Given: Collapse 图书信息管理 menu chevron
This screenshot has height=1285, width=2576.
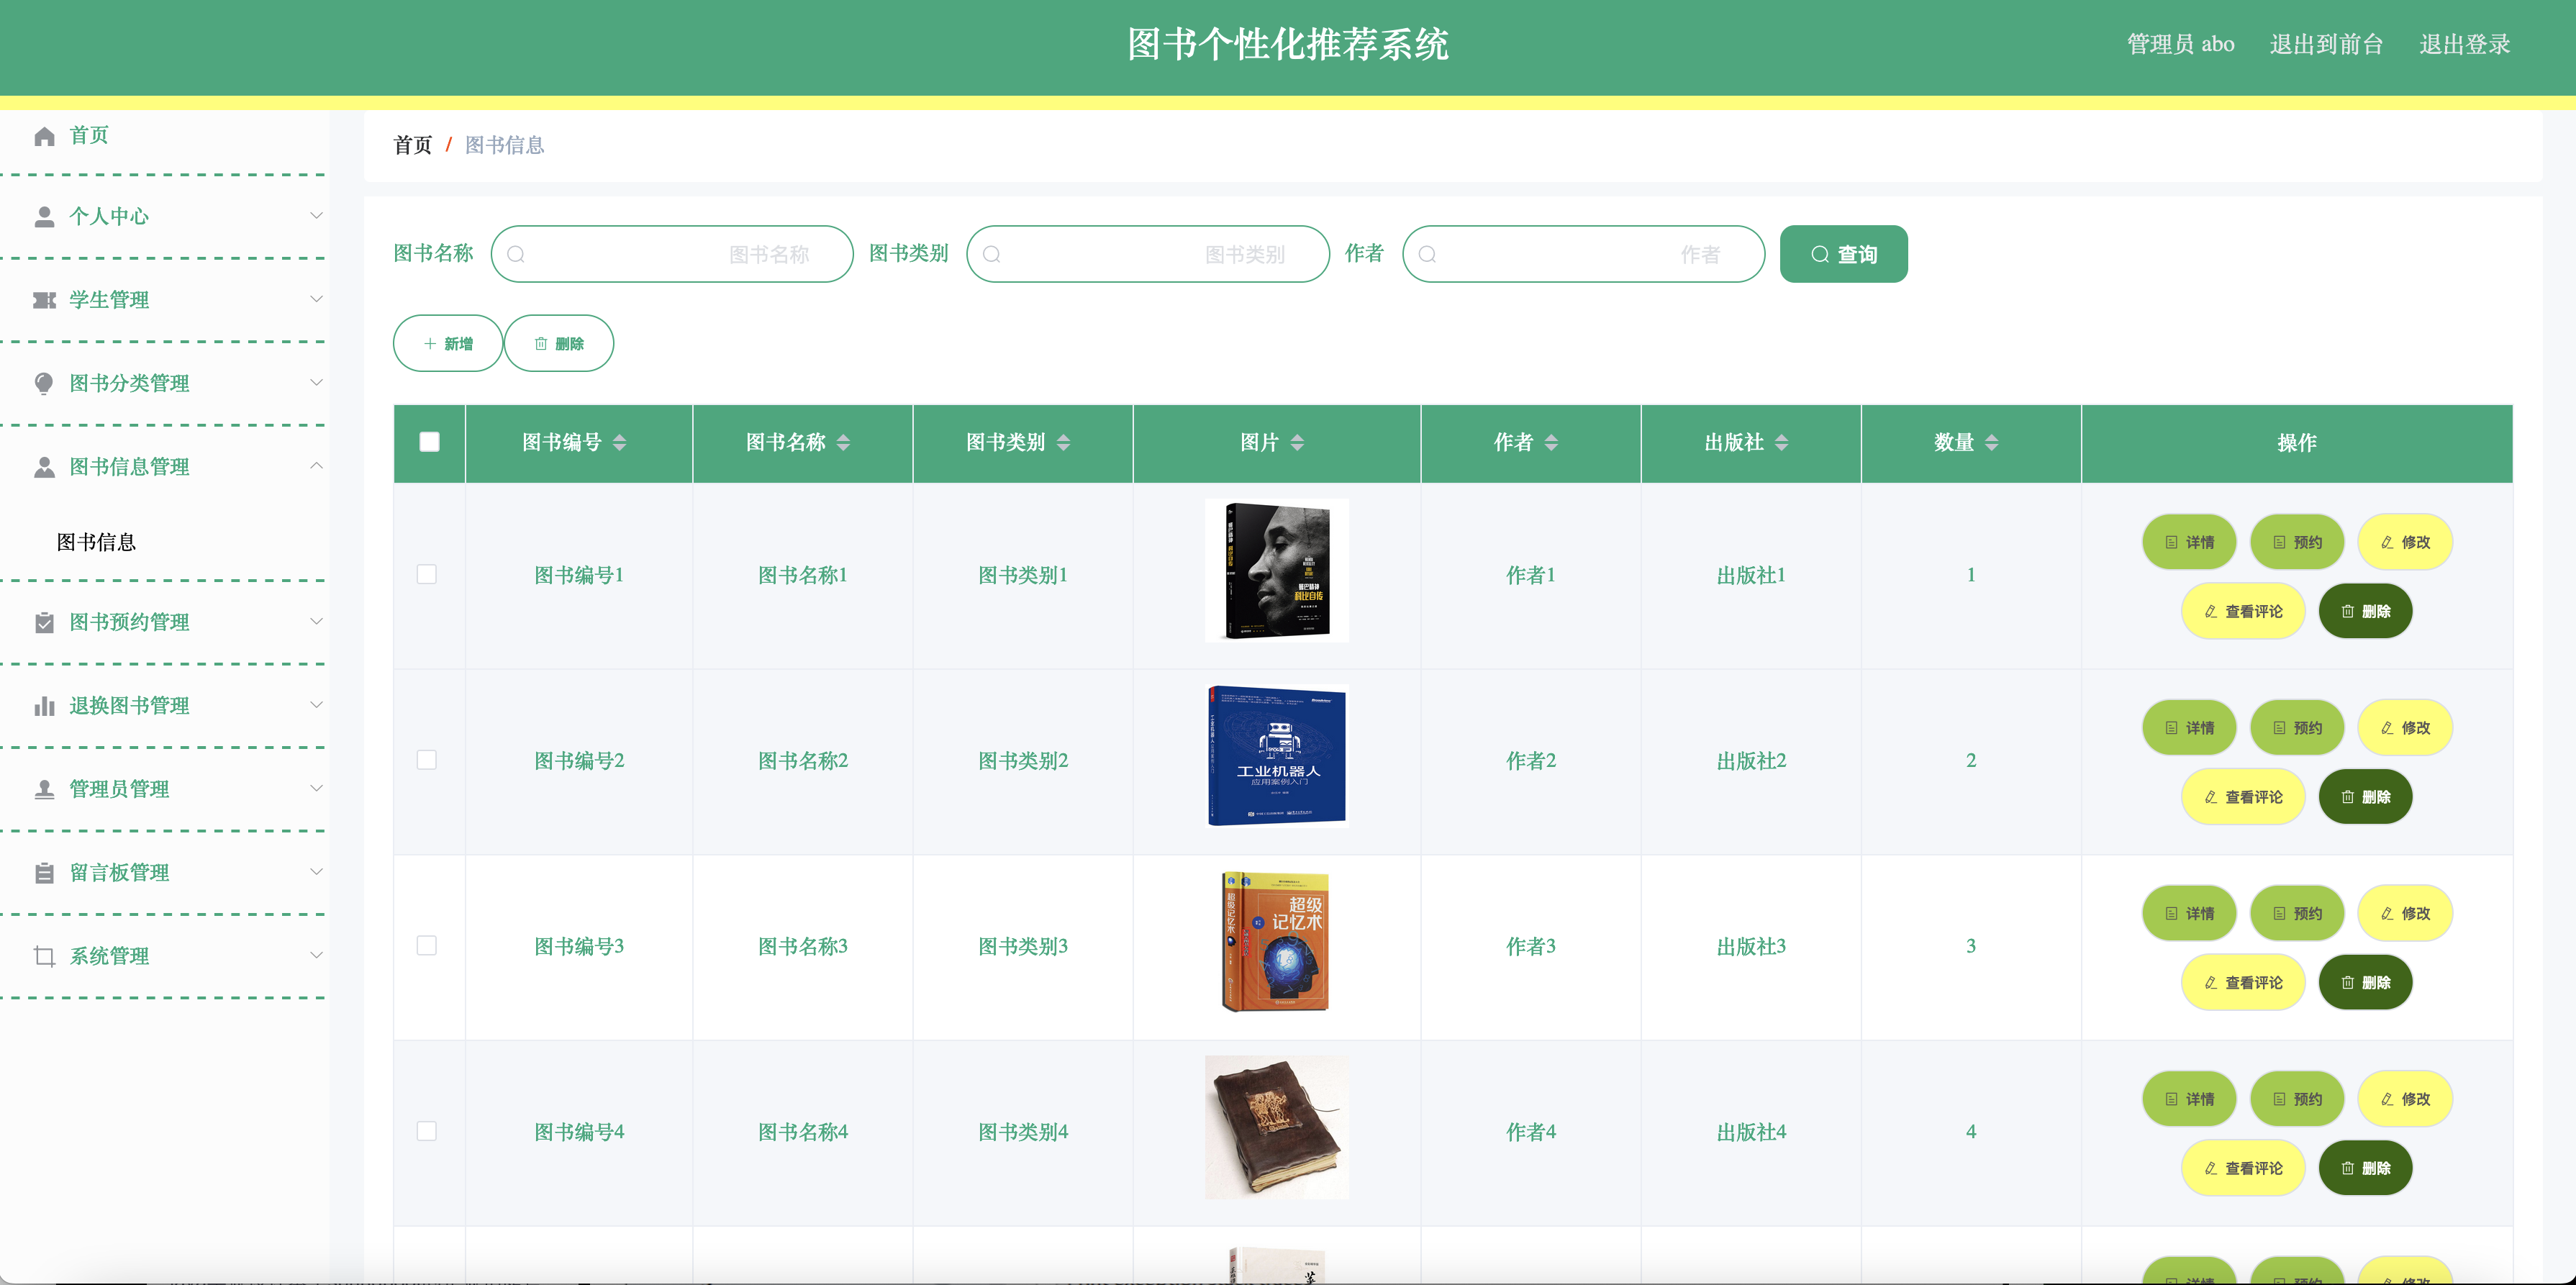Looking at the screenshot, I should (316, 466).
